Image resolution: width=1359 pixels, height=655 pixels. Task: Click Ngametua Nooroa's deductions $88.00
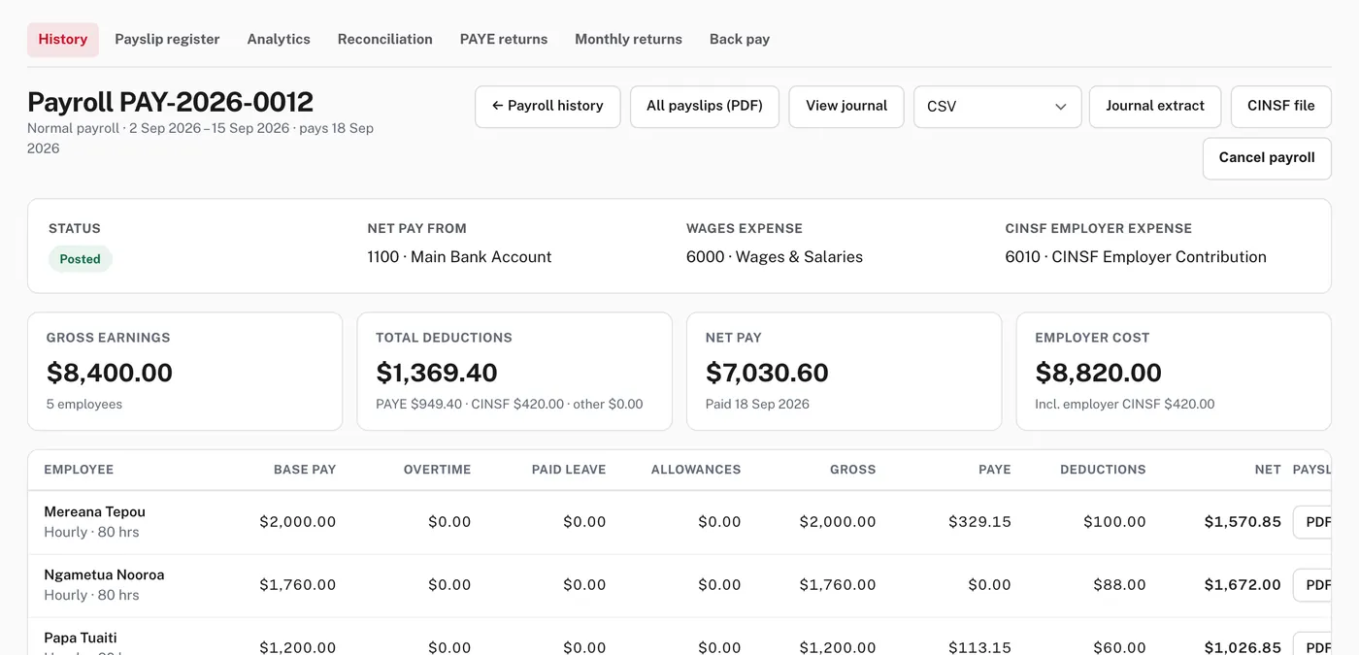pyautogui.click(x=1119, y=585)
